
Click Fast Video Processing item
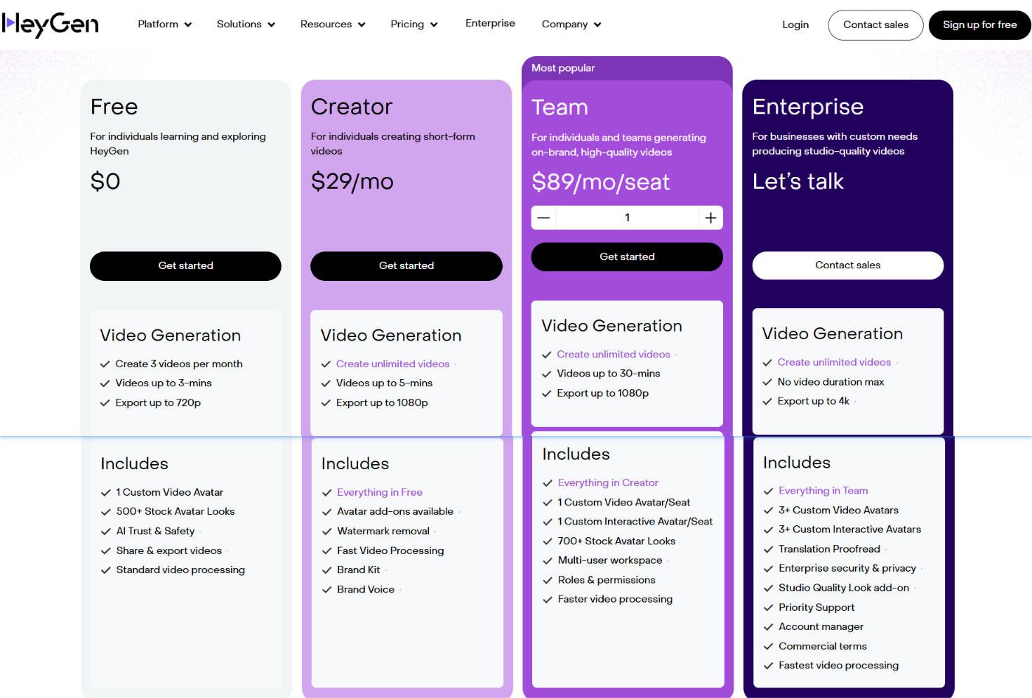(390, 551)
